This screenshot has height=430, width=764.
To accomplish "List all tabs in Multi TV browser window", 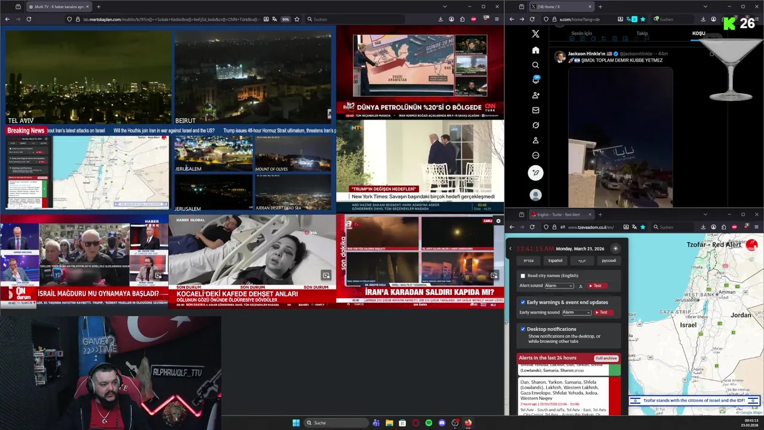I will tap(444, 7).
